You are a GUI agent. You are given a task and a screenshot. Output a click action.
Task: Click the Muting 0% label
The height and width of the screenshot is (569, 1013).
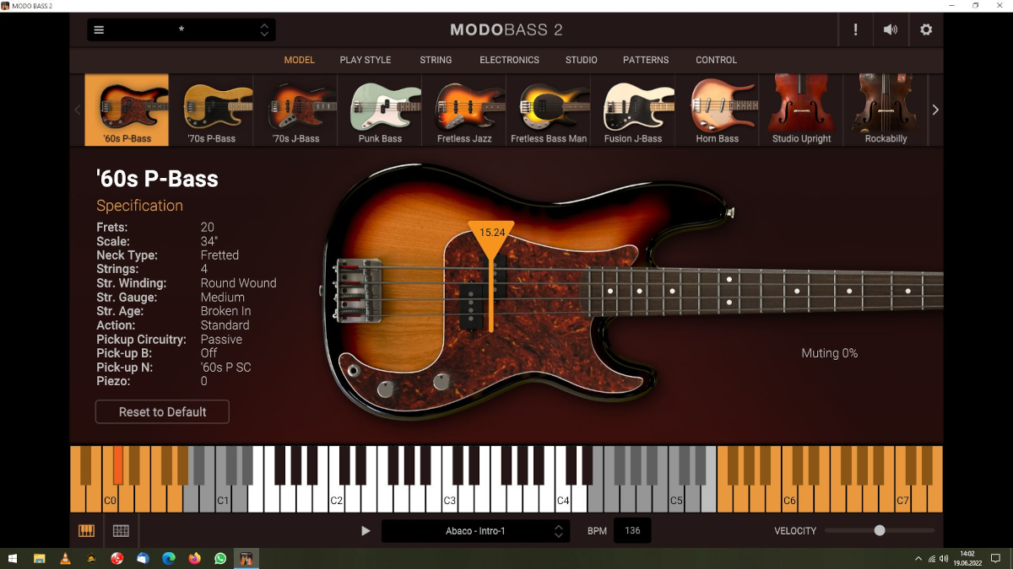coord(830,353)
